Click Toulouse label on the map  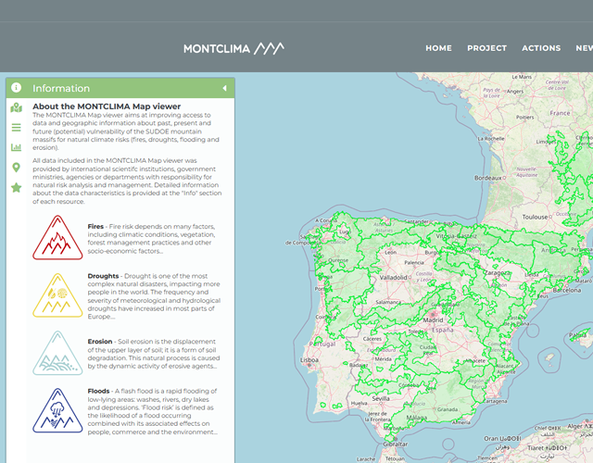click(x=535, y=217)
